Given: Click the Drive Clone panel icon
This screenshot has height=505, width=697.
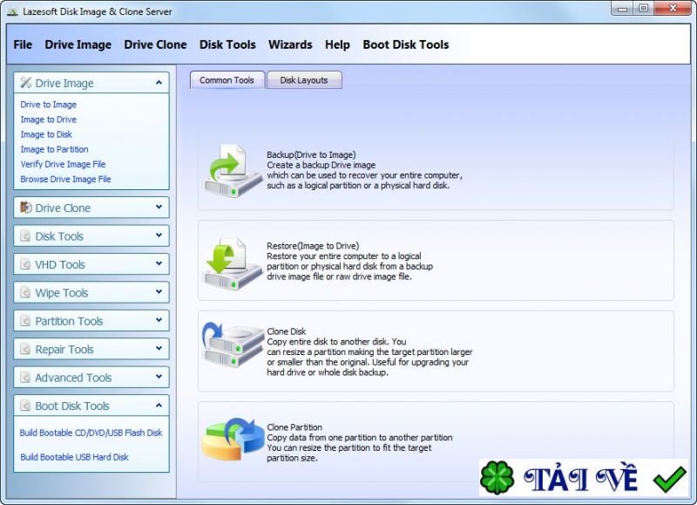Looking at the screenshot, I should coord(26,208).
